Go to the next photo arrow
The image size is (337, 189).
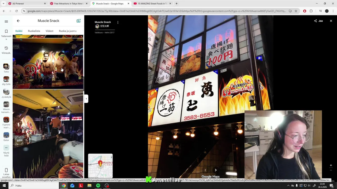216,170
